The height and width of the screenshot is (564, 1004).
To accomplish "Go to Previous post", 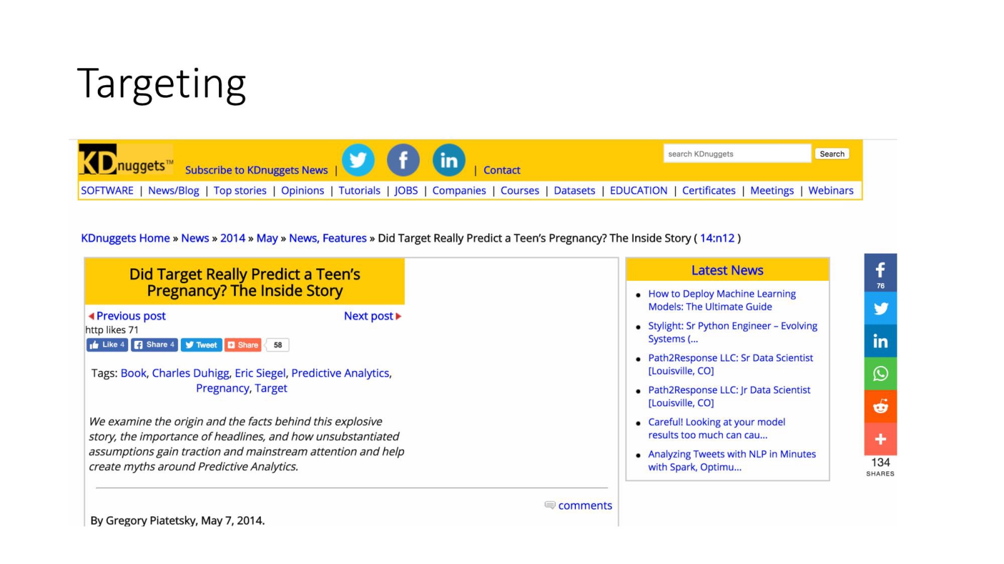I will 127,316.
